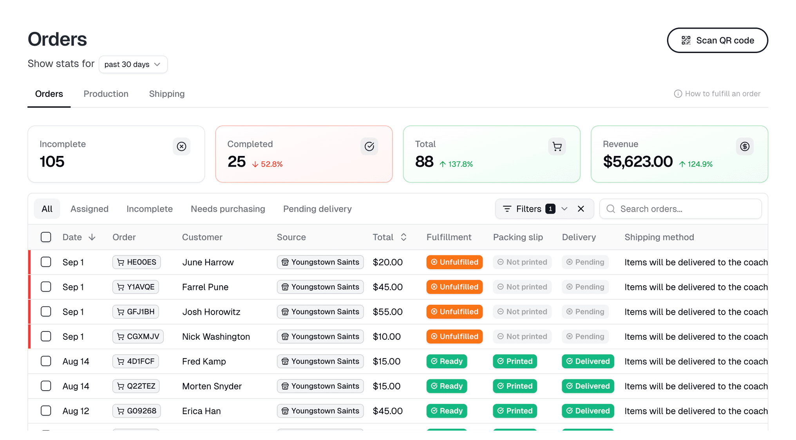Select the Nick Washington order checkbox

pos(46,337)
